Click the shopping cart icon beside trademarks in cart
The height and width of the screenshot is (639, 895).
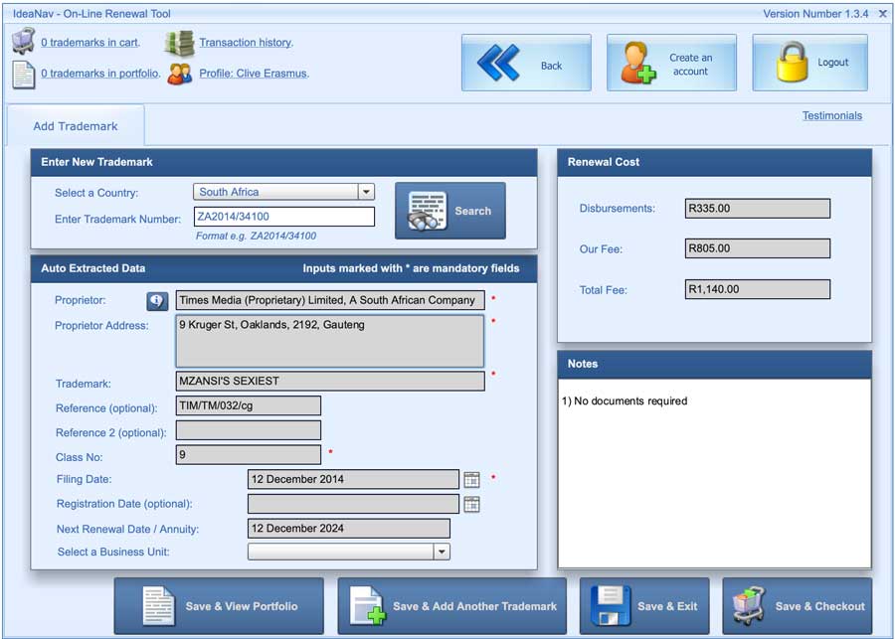click(24, 41)
